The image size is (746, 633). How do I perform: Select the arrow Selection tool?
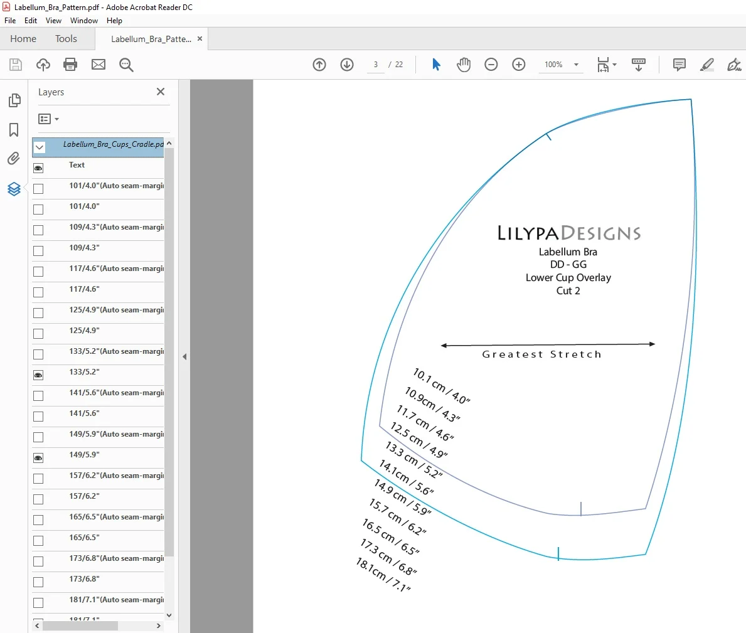(436, 64)
